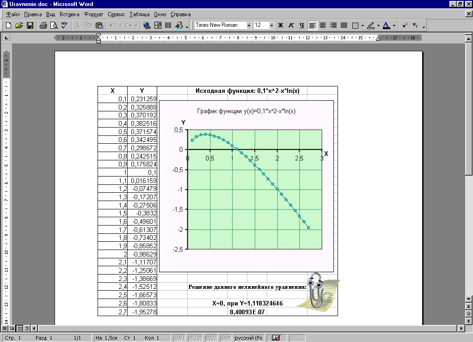Switch to Print Layout view button
The image size is (473, 342).
[19, 329]
